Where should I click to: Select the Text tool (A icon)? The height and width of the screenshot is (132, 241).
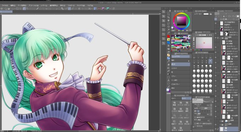click(168, 80)
